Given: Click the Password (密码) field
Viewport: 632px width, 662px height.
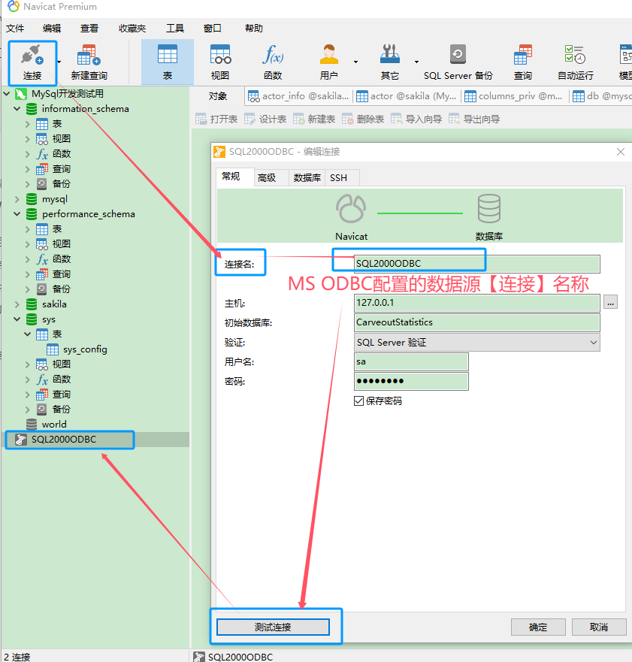Looking at the screenshot, I should [x=411, y=381].
